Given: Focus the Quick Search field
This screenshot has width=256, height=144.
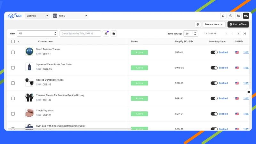Looking at the screenshot, I should click(80, 34).
